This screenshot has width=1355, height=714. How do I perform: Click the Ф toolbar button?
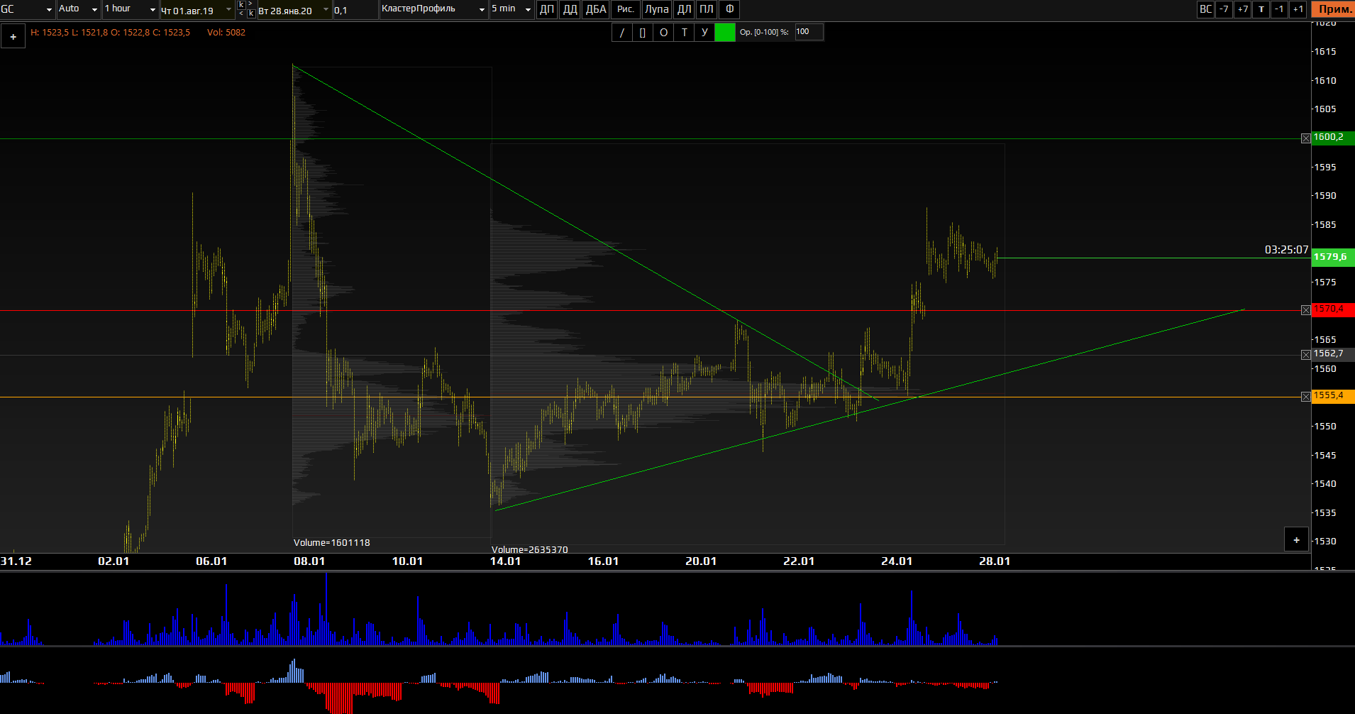(729, 9)
